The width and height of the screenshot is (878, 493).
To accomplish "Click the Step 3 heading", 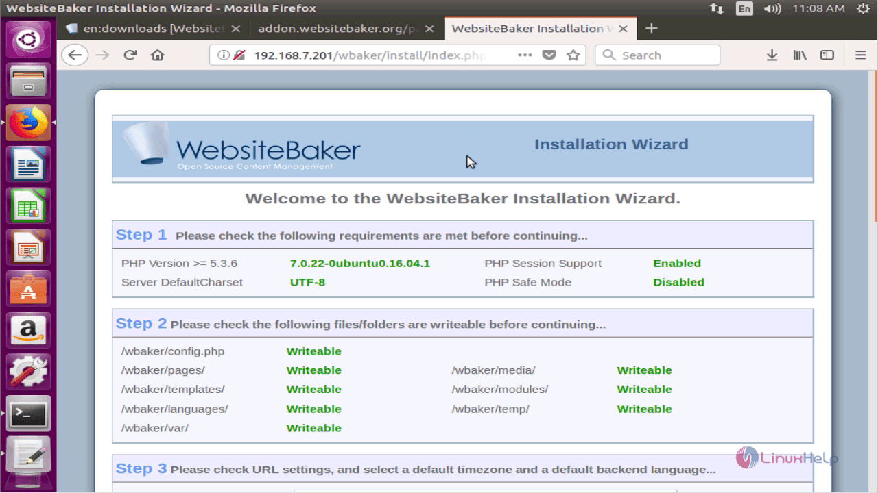I will [141, 468].
